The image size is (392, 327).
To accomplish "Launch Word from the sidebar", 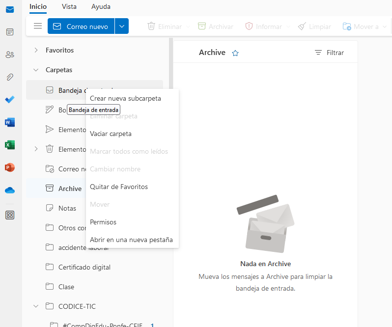I will pyautogui.click(x=10, y=122).
